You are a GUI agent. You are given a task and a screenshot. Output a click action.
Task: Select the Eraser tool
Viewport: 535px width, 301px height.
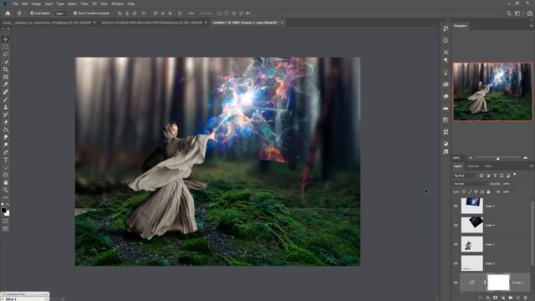tap(6, 122)
